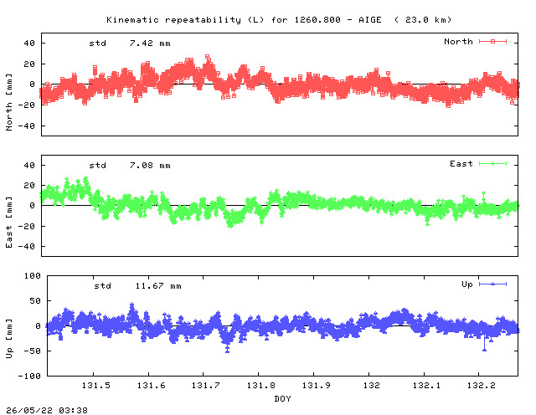Click the 131.6 x-axis tick label

[x=151, y=386]
